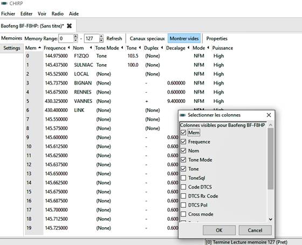Select the RENNES name cell
This screenshot has width=302, height=245.
coord(83,92)
